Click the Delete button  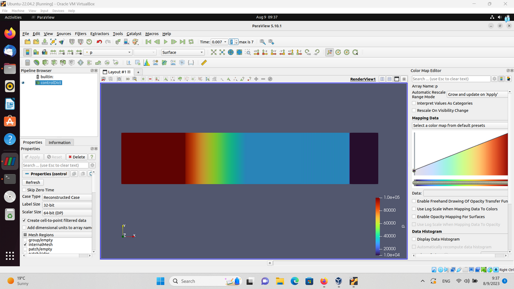click(x=77, y=157)
